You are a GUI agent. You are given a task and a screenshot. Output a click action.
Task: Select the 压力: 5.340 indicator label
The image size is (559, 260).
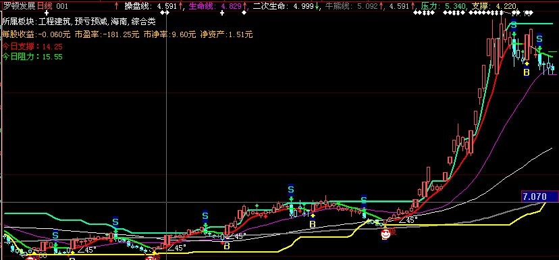[x=444, y=6]
